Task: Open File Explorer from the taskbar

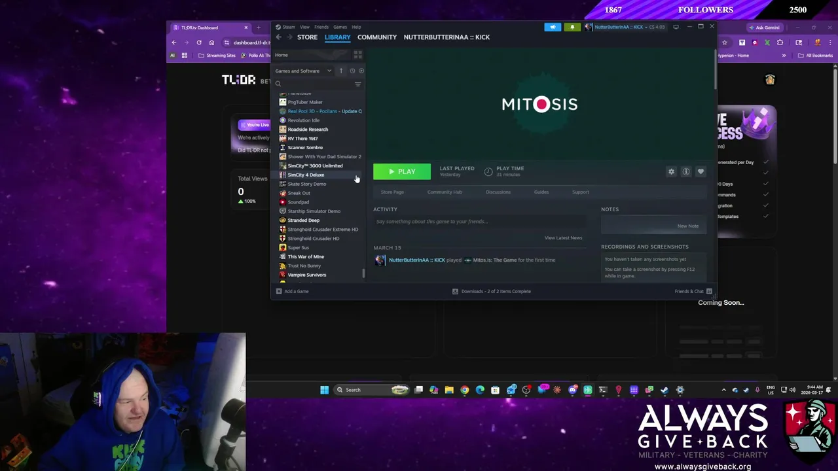Action: tap(449, 390)
